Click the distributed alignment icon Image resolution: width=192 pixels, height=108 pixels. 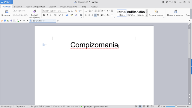tap(98, 15)
